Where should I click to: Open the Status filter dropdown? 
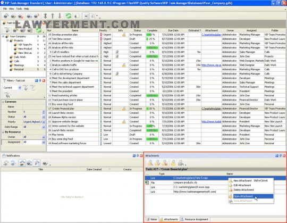pos(44,117)
